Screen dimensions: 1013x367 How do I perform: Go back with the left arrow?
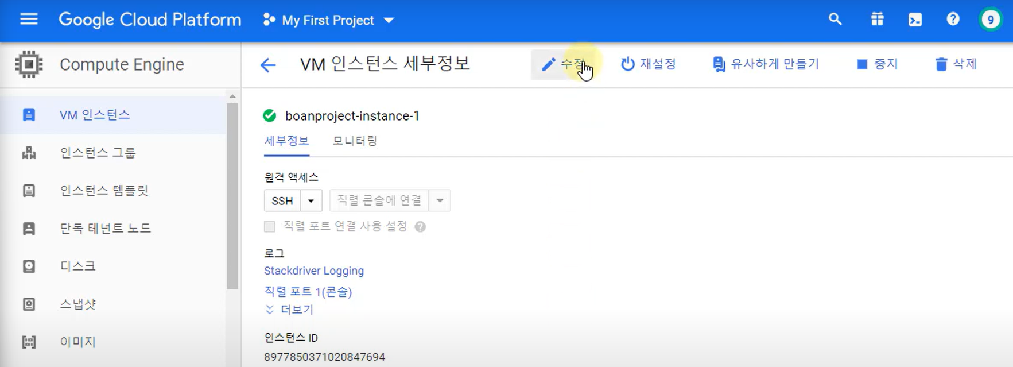(x=268, y=65)
